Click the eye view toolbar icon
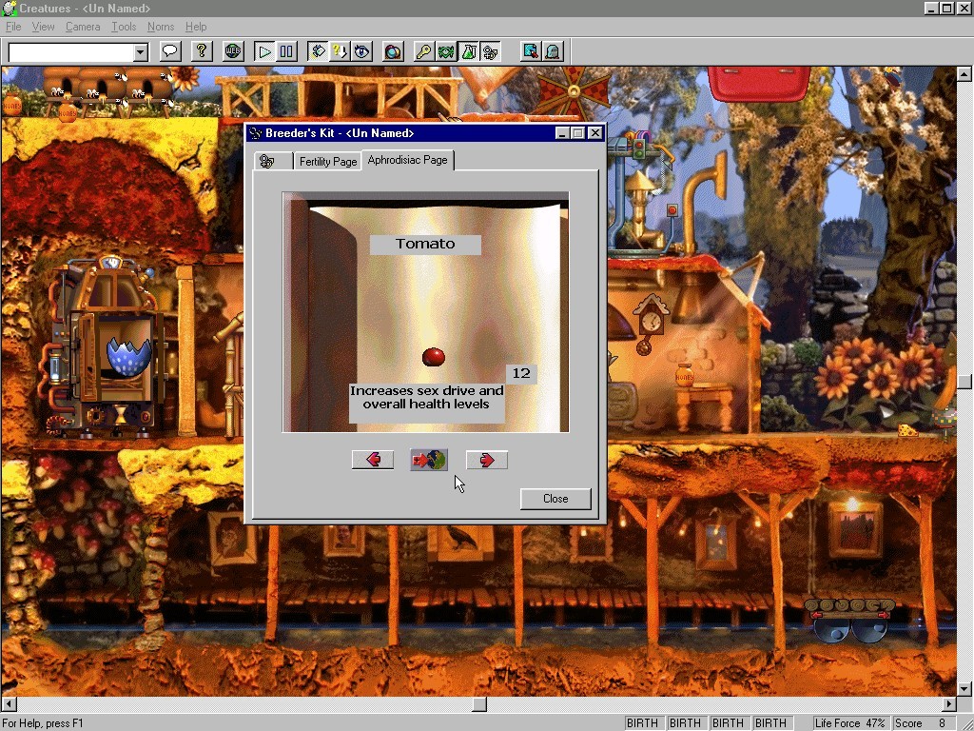 tap(362, 51)
